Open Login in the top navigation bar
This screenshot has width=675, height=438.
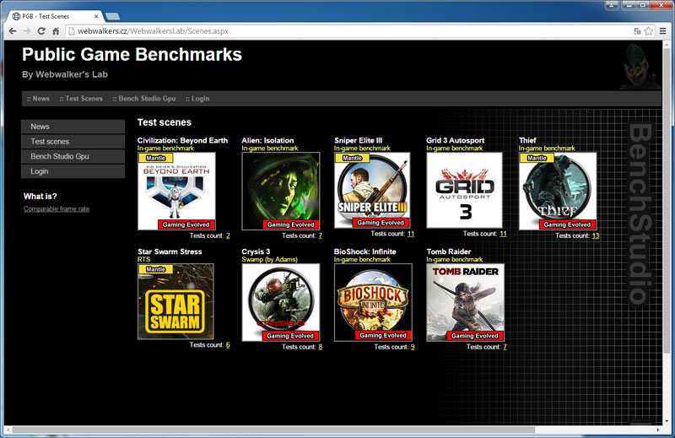(x=197, y=98)
